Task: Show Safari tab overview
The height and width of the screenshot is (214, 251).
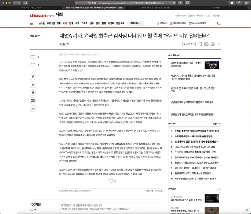Action: tap(246, 3)
